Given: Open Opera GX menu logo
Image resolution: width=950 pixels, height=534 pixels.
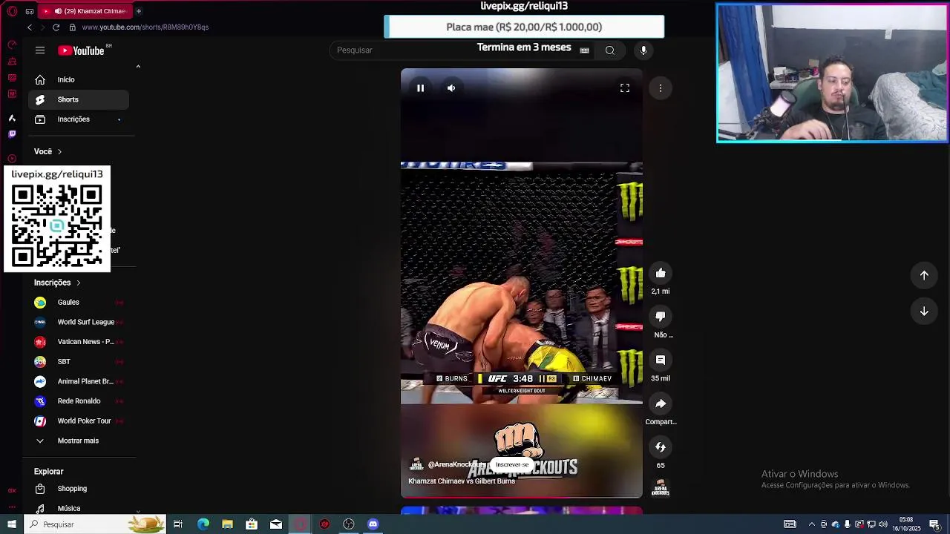Looking at the screenshot, I should [x=12, y=11].
